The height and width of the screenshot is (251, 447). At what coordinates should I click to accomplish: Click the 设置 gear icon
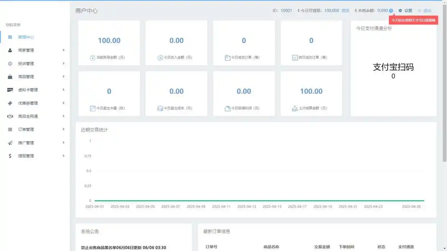coord(400,10)
